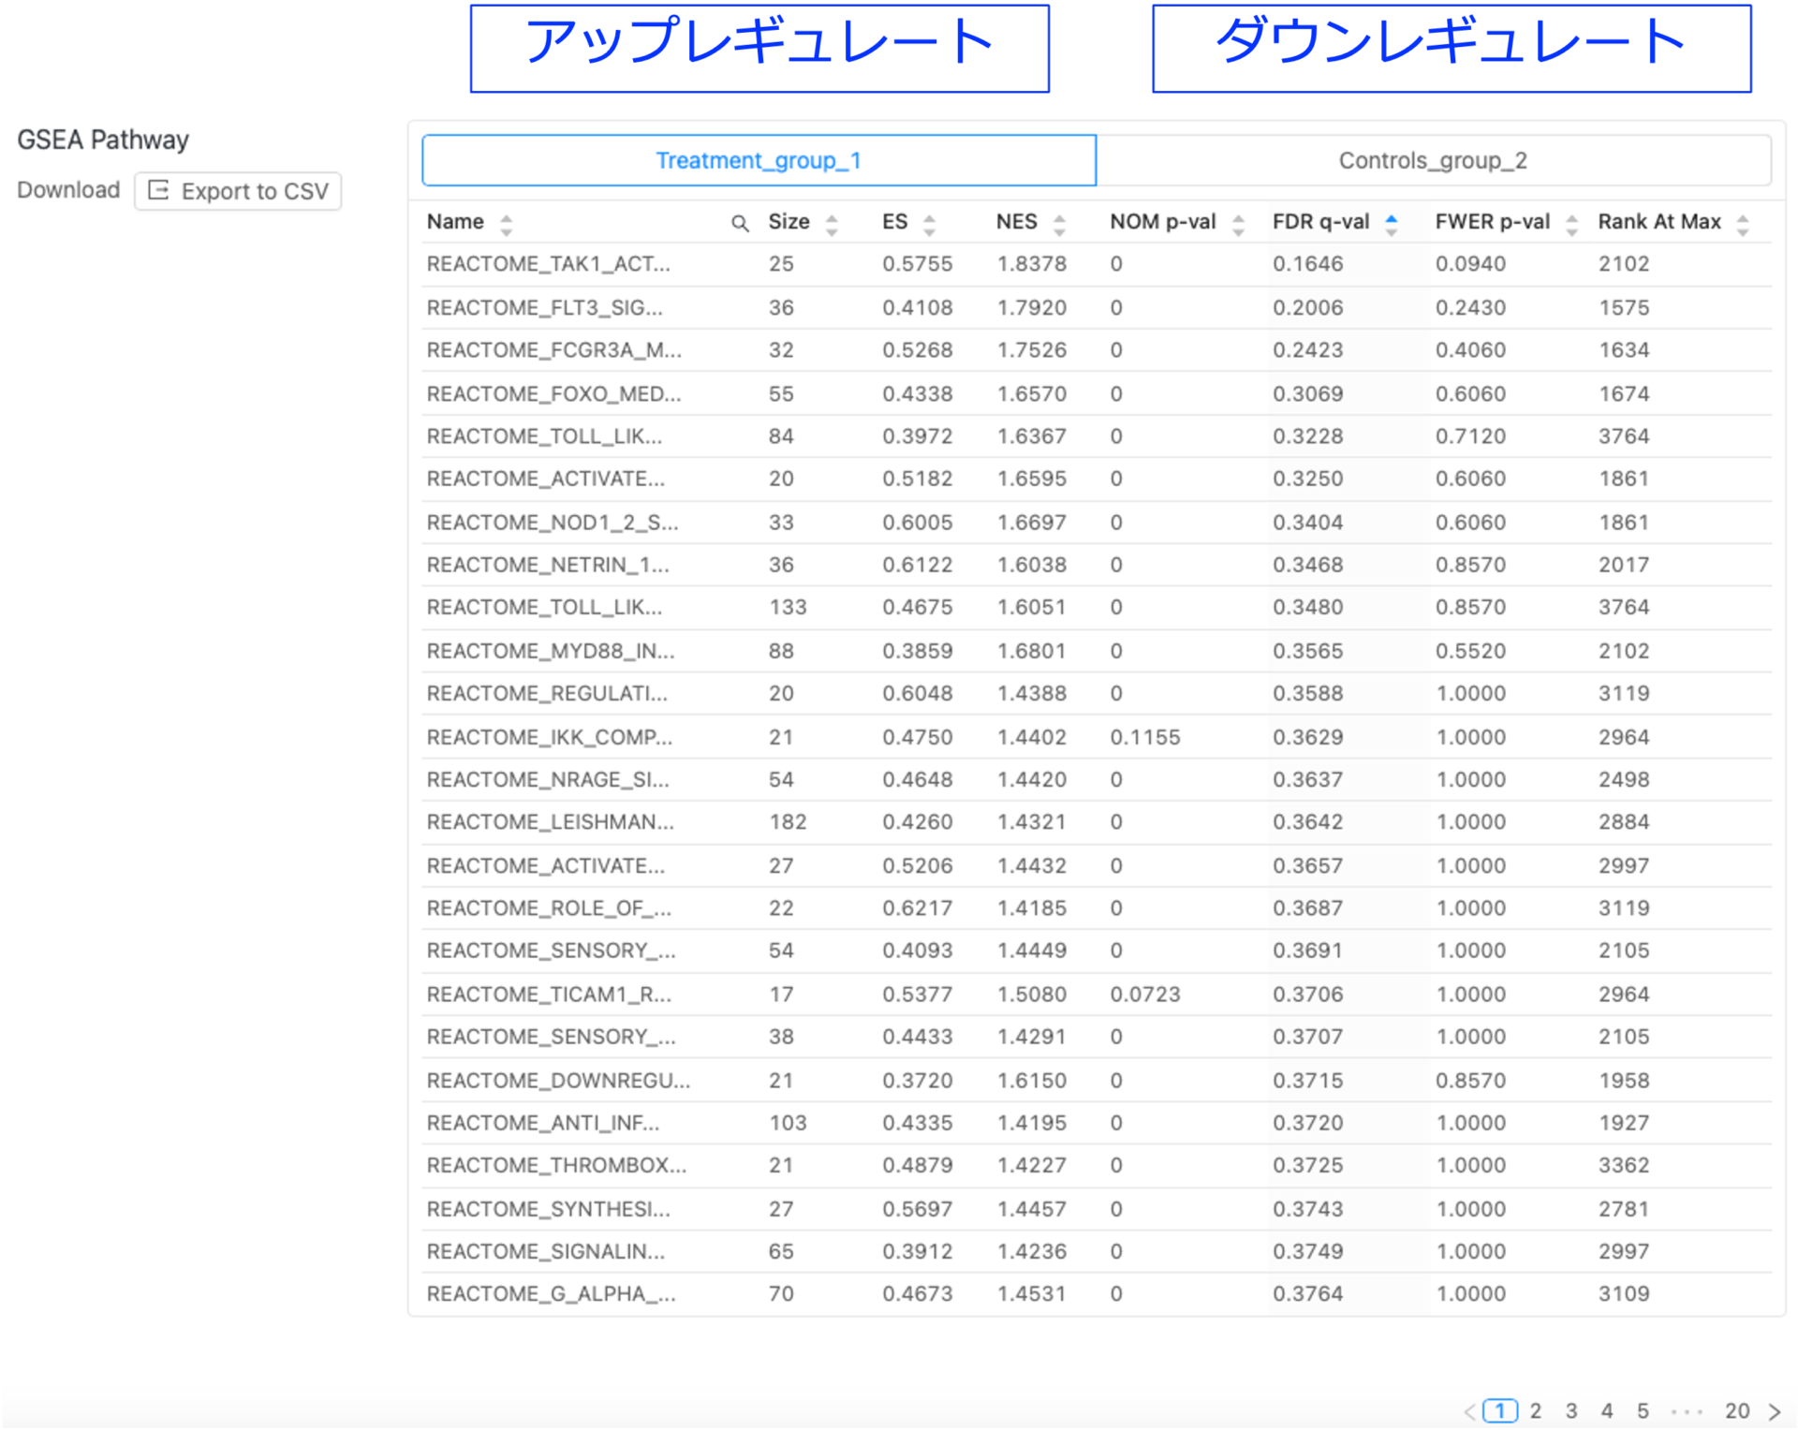The height and width of the screenshot is (1430, 1798).
Task: Select the Treatment_group_1 tab
Action: click(759, 160)
